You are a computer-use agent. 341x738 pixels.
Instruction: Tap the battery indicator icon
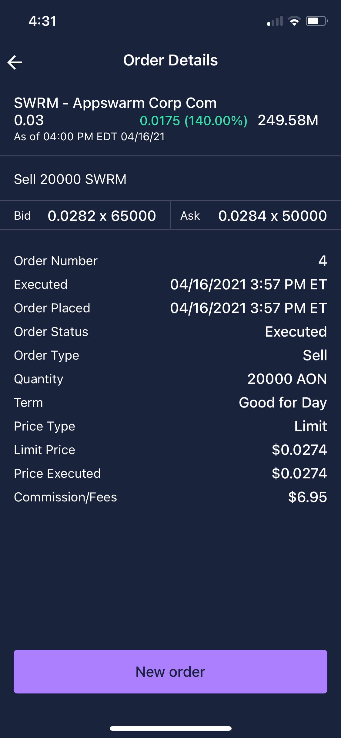point(316,21)
